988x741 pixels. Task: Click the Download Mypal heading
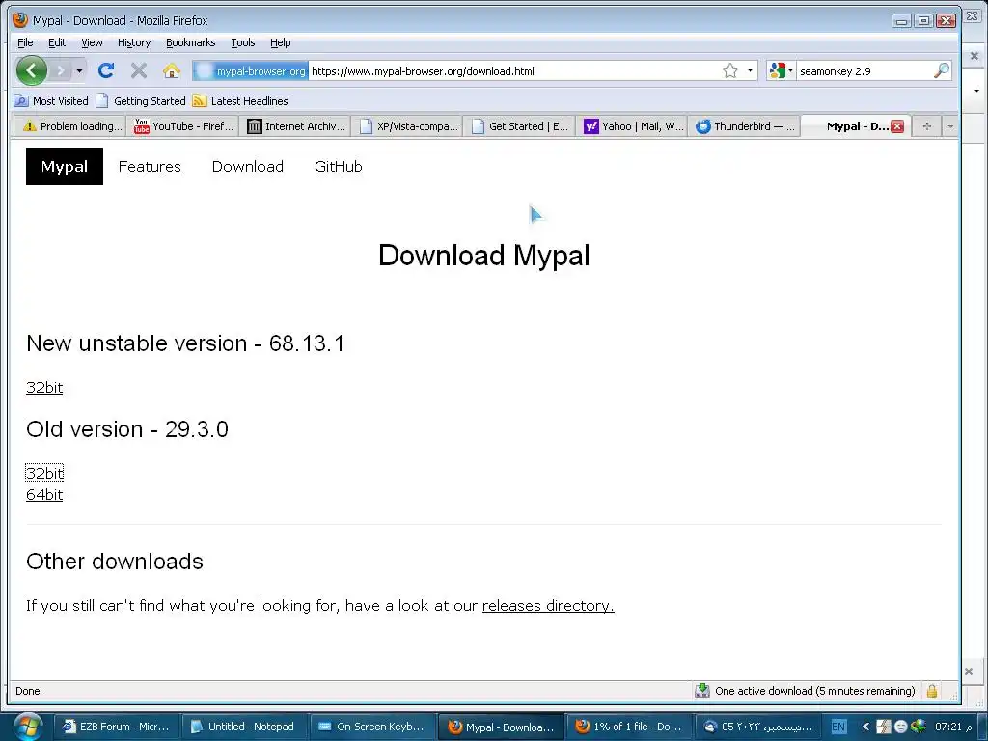pos(484,255)
